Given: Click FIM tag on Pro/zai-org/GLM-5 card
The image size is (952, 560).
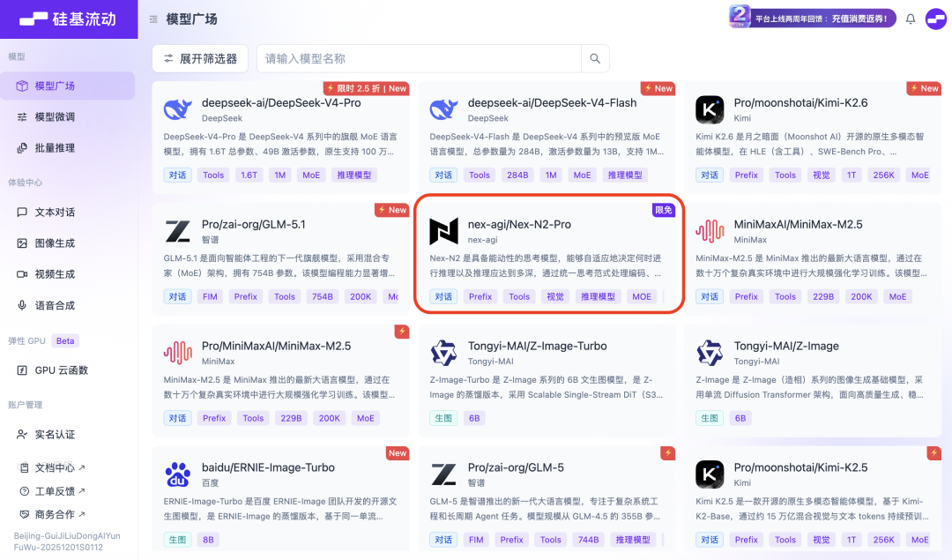Looking at the screenshot, I should coord(476,540).
